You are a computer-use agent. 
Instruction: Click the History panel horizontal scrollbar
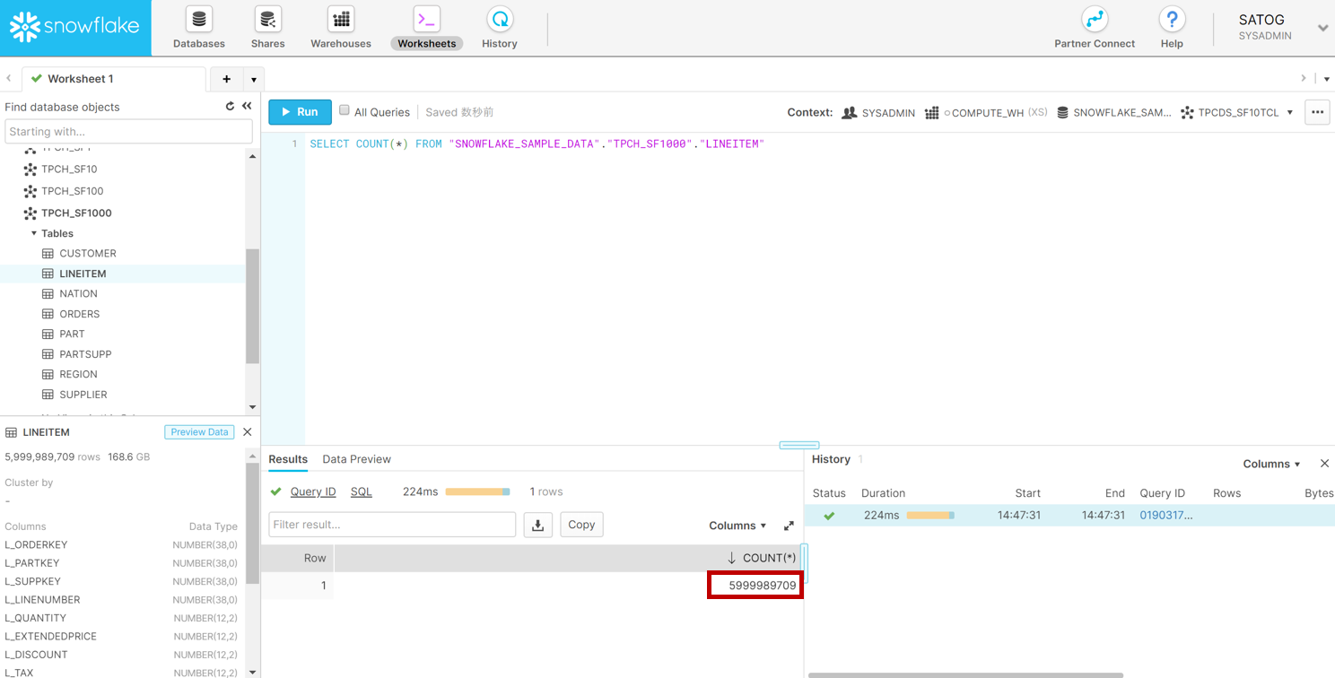coord(965,674)
